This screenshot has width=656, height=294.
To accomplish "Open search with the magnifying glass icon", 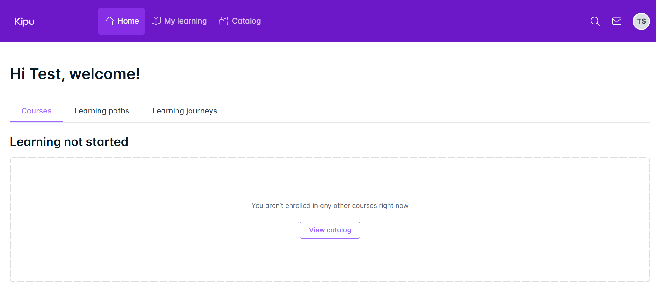I will [595, 21].
